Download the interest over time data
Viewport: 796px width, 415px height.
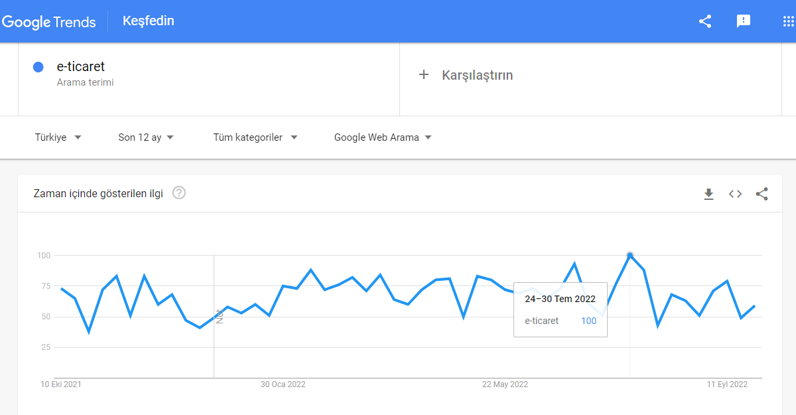pyautogui.click(x=708, y=194)
